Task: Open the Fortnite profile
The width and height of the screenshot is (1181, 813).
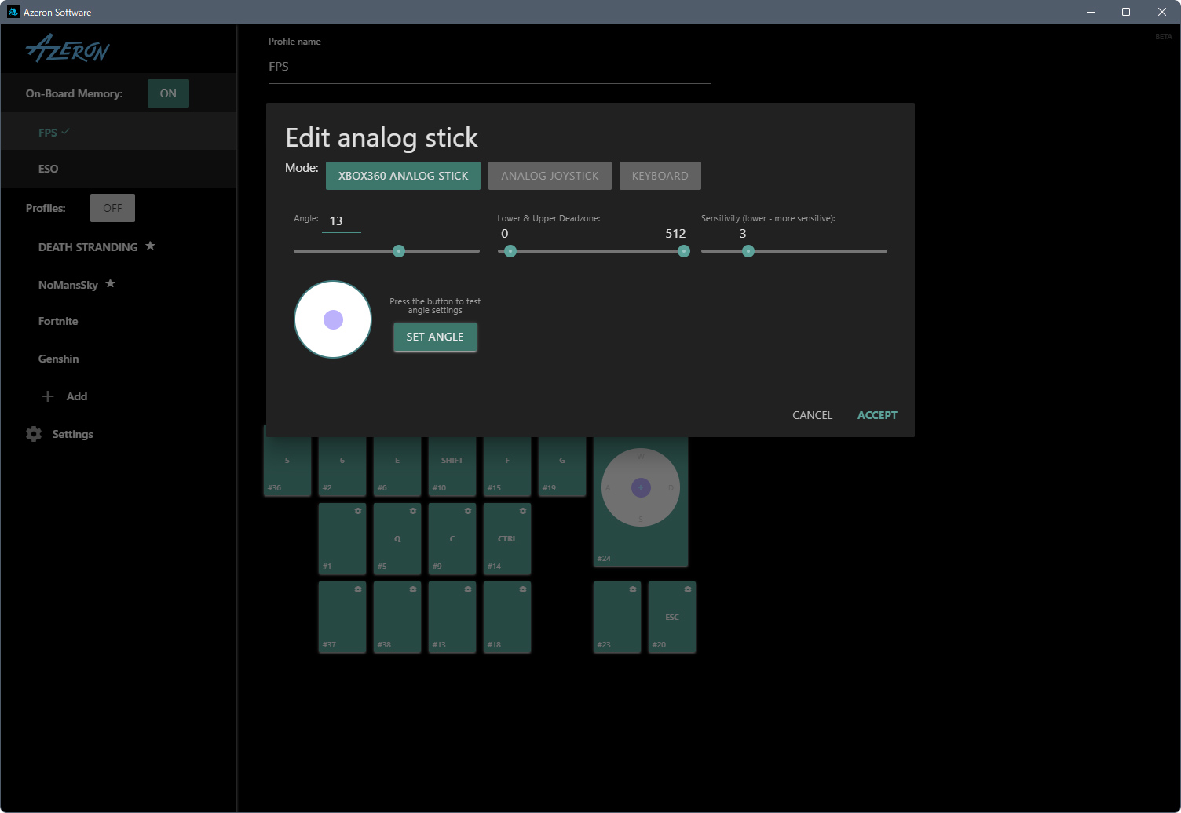Action: (x=58, y=321)
